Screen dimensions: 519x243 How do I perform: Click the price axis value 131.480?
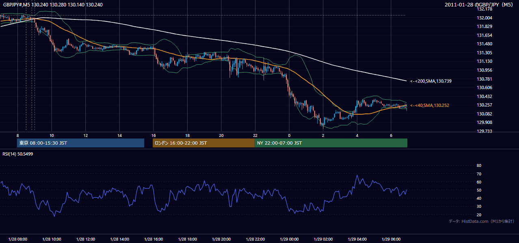(484, 44)
